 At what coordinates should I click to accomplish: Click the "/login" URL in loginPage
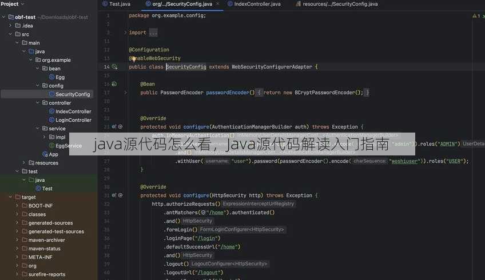coord(206,238)
